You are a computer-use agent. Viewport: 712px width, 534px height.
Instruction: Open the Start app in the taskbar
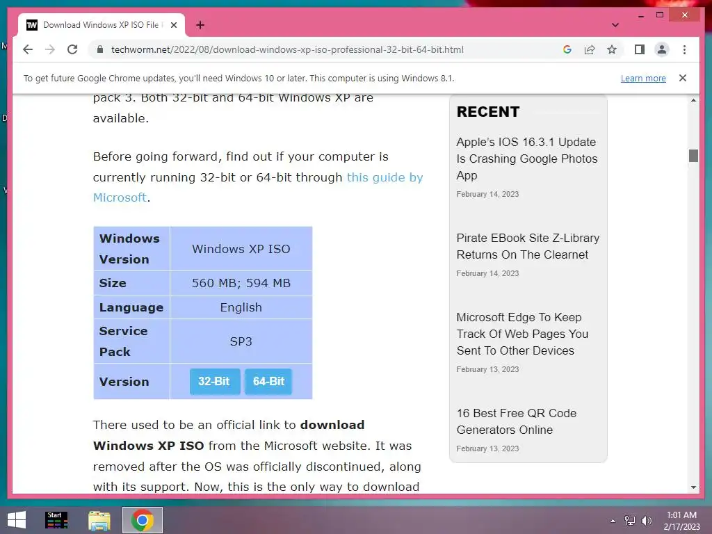tap(56, 520)
